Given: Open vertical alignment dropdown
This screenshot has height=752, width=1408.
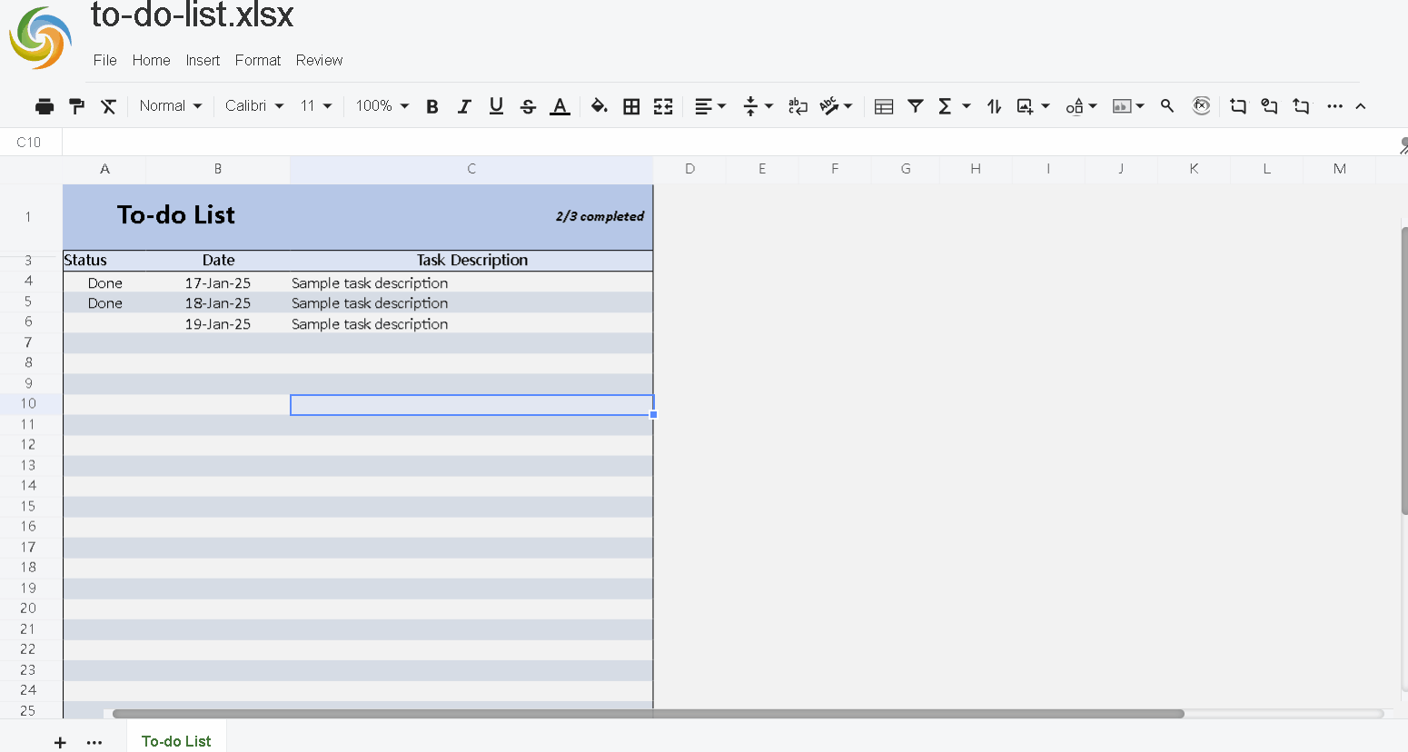Looking at the screenshot, I should click(758, 106).
